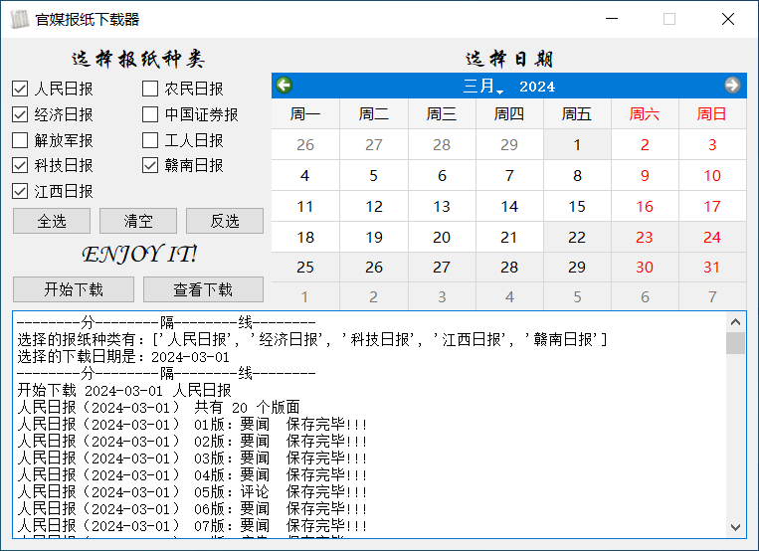The height and width of the screenshot is (551, 759).
Task: Click log scrollbar down arrow
Action: [735, 527]
